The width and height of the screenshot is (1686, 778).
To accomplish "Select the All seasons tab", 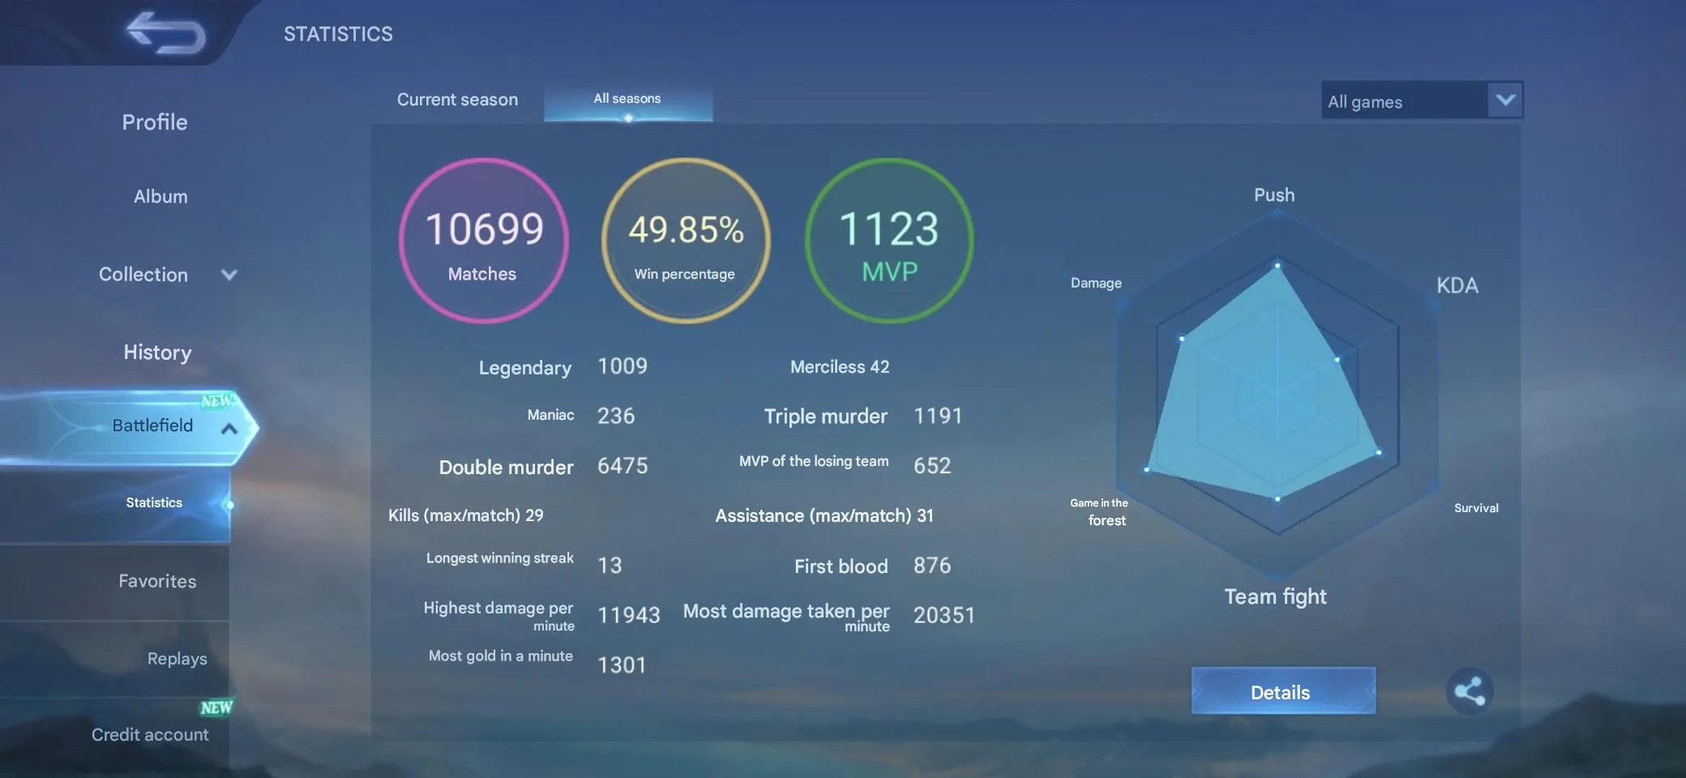I will point(627,100).
